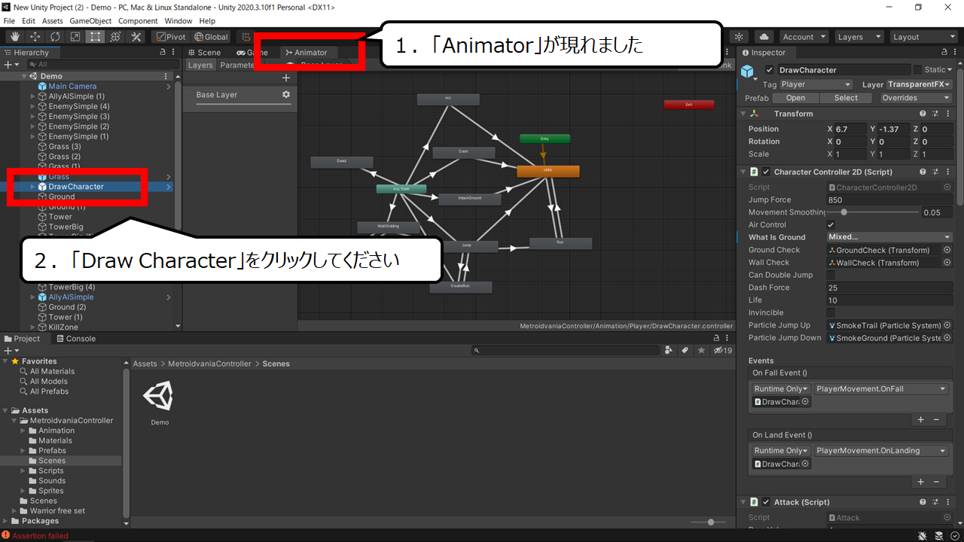Select the Move tool

(35, 37)
